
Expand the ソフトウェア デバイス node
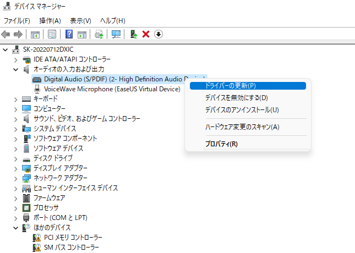click(15, 149)
